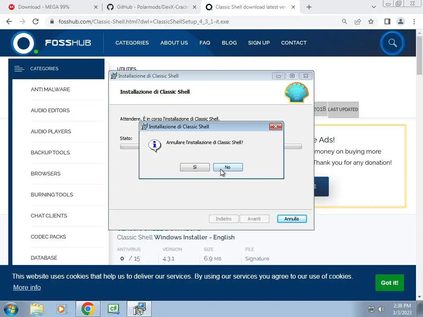Click the share page icon

coord(358,21)
